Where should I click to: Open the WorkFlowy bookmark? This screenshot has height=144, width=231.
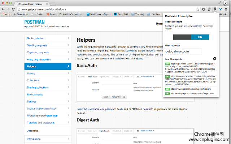tap(99, 14)
